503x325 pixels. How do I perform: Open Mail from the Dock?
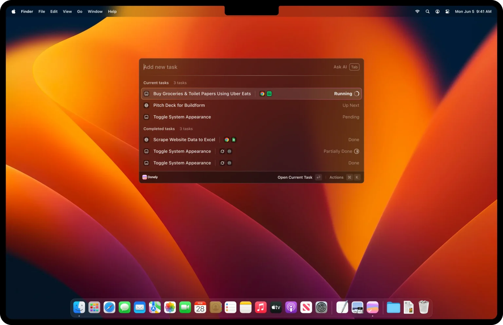[x=140, y=307]
